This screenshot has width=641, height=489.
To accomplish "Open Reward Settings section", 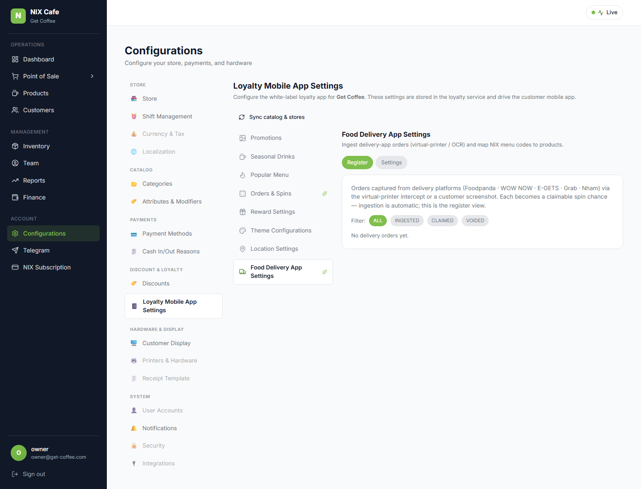I will [x=283, y=212].
